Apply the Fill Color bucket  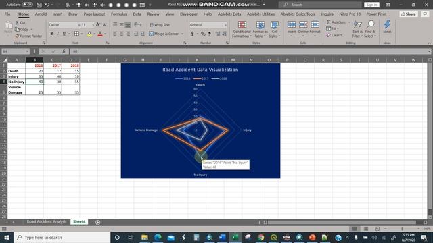[x=89, y=34]
